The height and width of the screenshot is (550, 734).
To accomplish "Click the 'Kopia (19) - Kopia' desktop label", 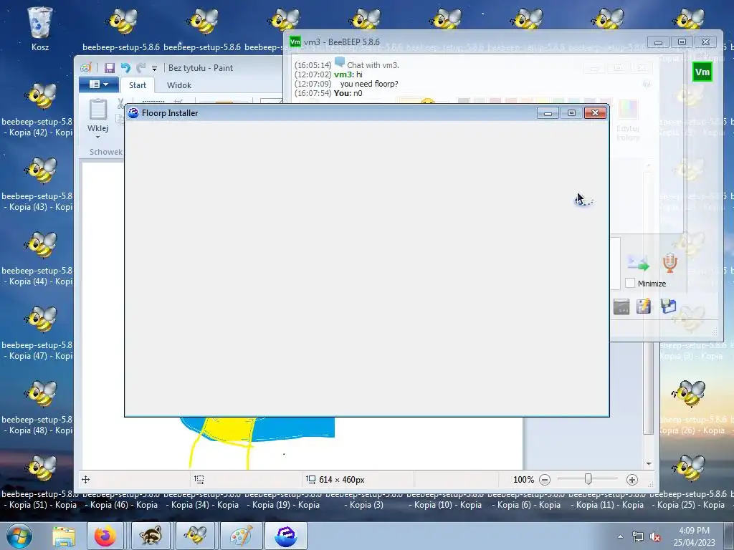I will pos(282,505).
